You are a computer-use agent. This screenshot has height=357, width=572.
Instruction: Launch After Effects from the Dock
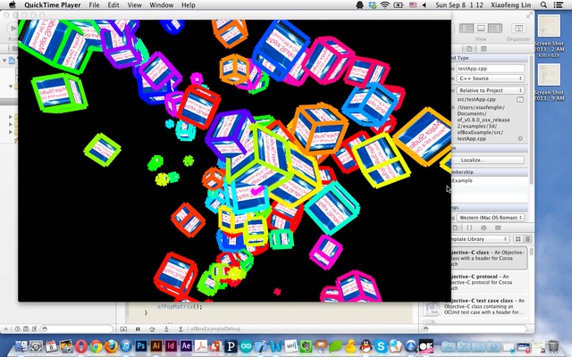click(x=186, y=345)
